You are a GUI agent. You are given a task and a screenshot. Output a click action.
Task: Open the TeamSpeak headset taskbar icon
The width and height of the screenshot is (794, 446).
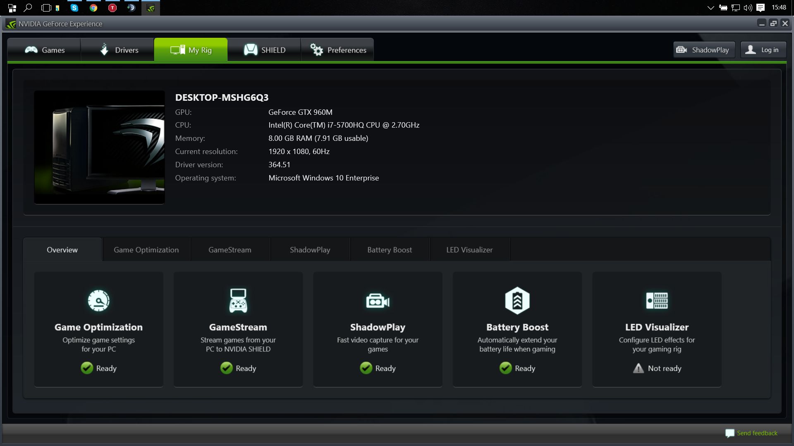click(132, 8)
